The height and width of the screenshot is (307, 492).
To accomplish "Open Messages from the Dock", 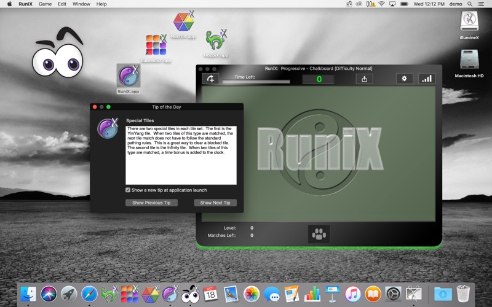I will pos(272,294).
